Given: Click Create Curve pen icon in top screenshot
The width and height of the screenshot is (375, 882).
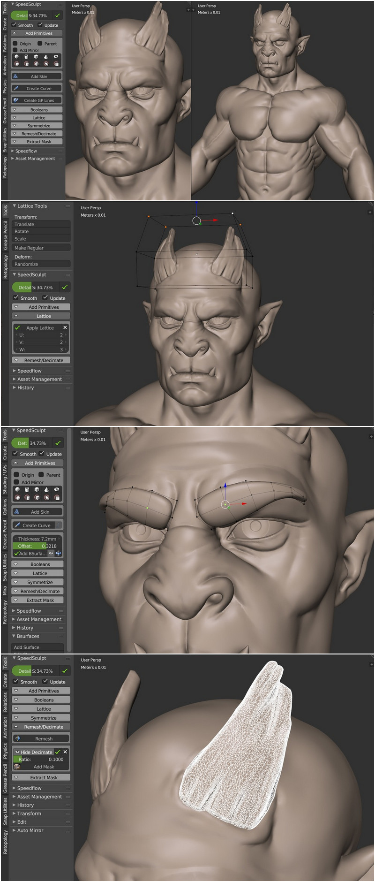Looking at the screenshot, I should pos(16,88).
